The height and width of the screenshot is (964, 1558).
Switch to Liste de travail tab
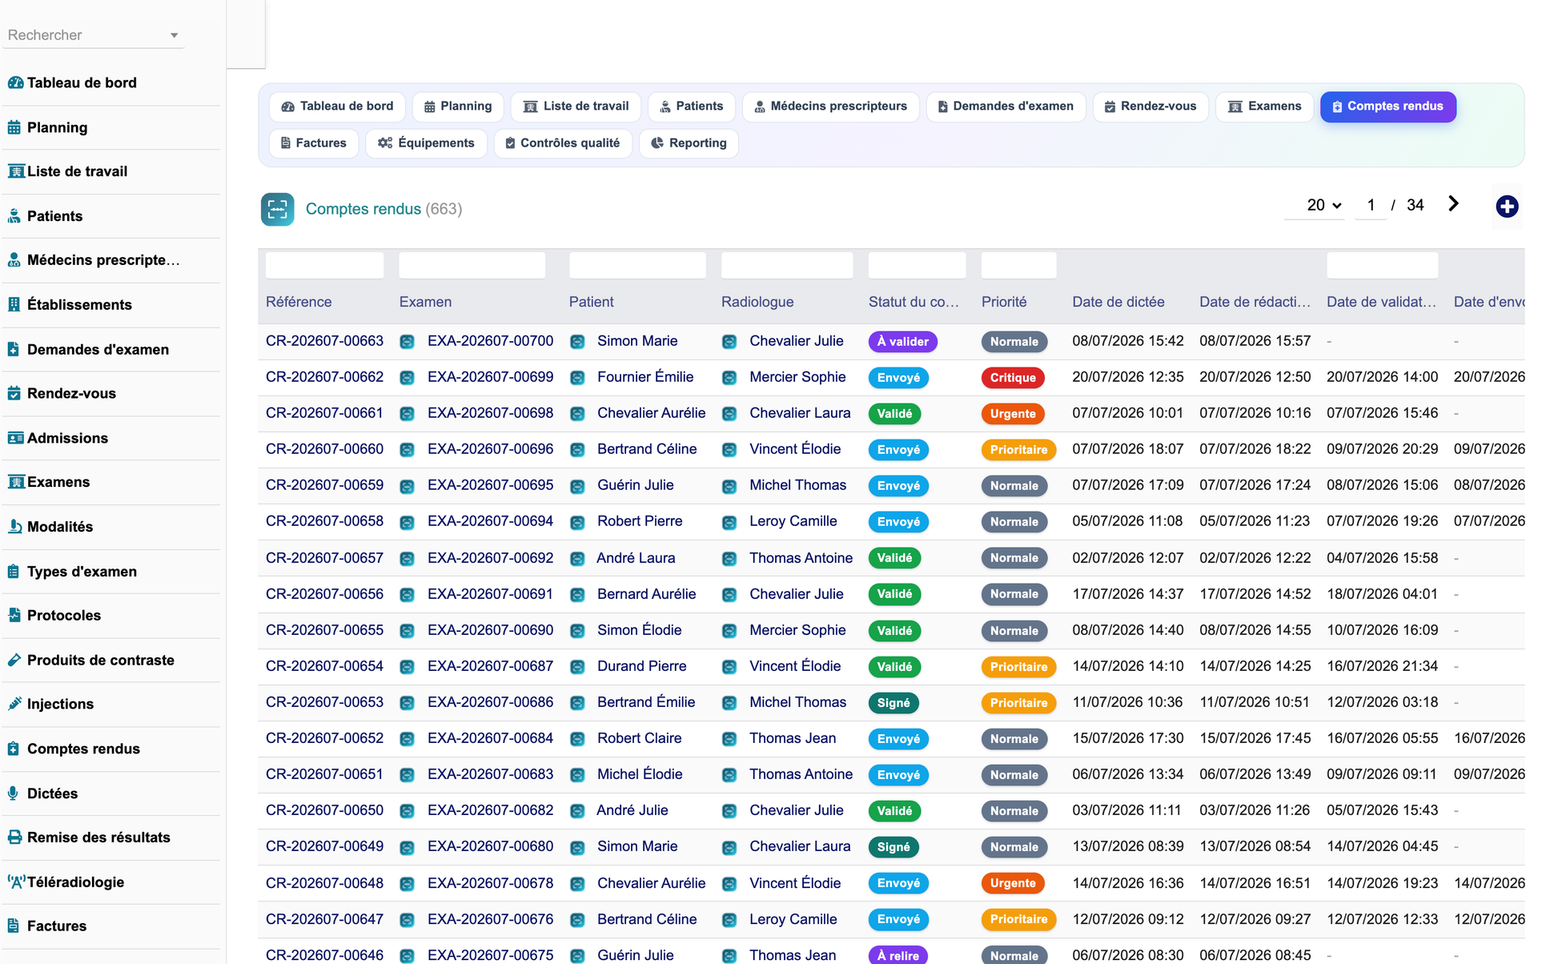pyautogui.click(x=576, y=106)
